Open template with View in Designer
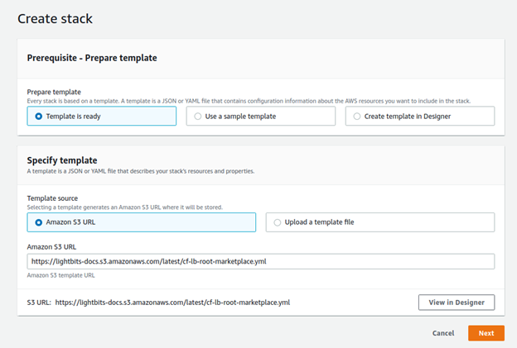517x348 pixels. tap(457, 303)
